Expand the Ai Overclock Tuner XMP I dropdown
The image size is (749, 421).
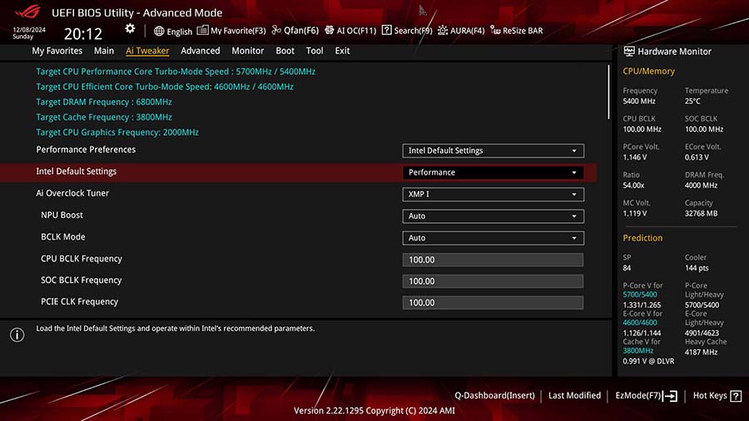493,194
